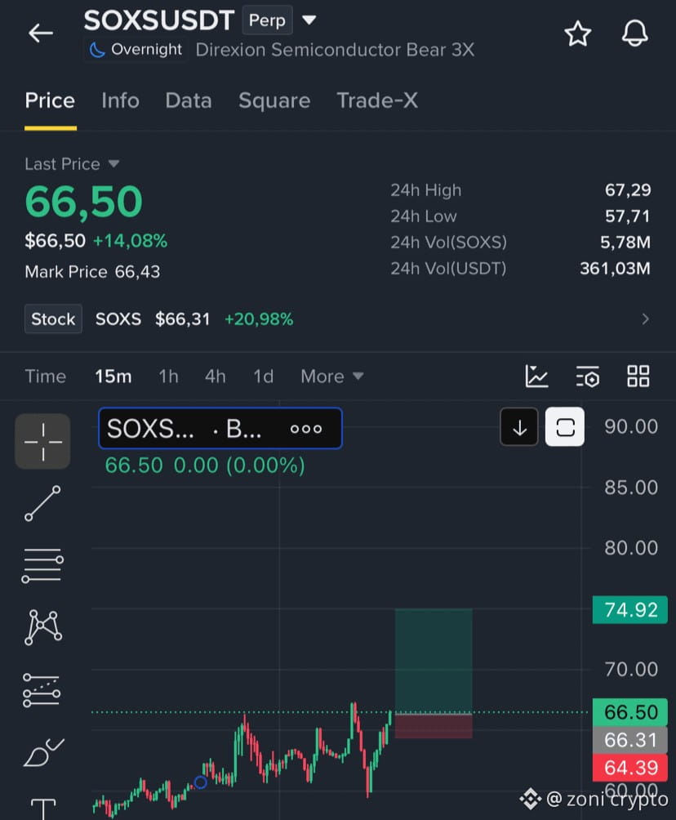Select the red stop-loss zone on chart
This screenshot has height=820, width=676.
coord(434,726)
